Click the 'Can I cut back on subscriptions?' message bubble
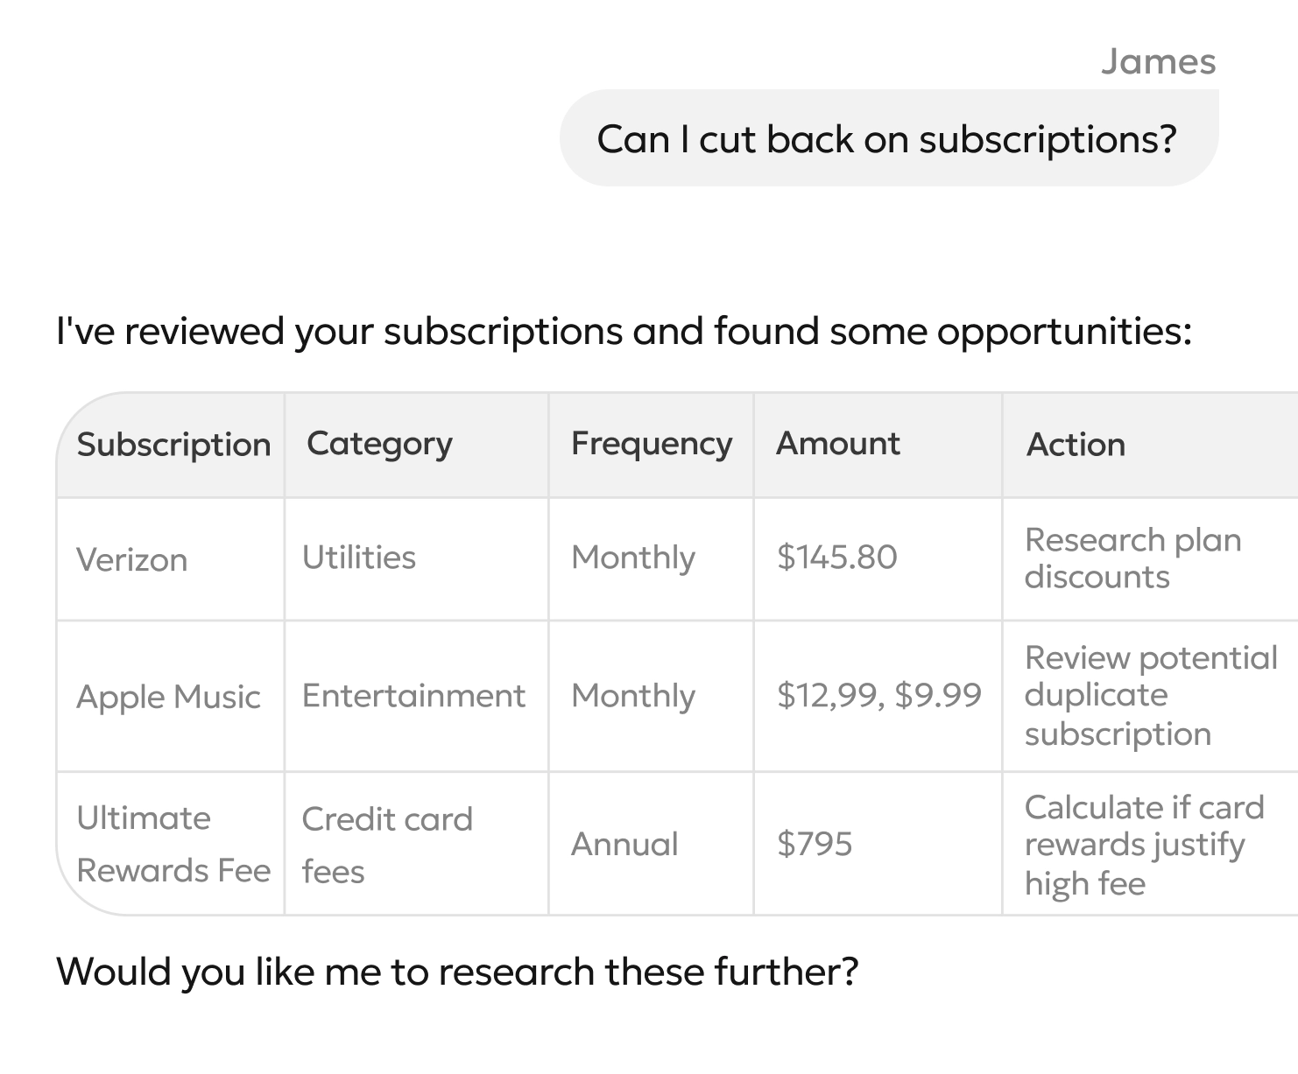The width and height of the screenshot is (1298, 1074). pyautogui.click(x=887, y=139)
